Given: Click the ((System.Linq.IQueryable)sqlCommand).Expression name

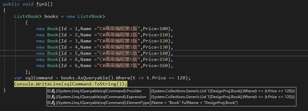Looking at the screenshot, I should [101, 97].
